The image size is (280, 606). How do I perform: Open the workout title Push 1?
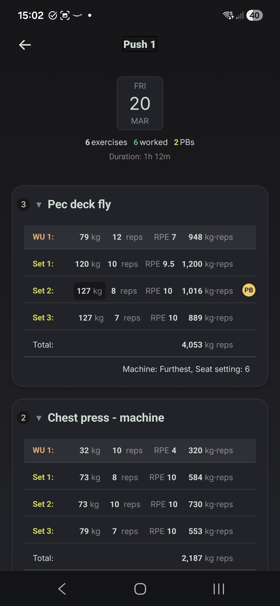tap(140, 44)
